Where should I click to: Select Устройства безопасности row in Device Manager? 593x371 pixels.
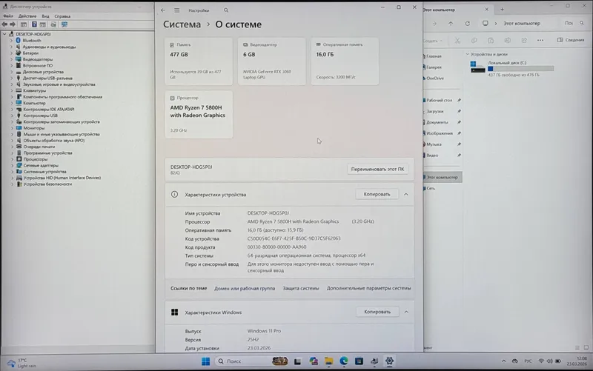47,184
